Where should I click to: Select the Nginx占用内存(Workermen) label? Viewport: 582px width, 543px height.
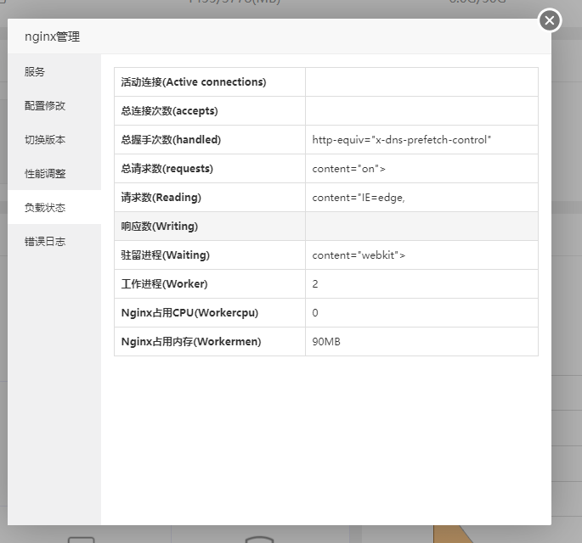(191, 342)
